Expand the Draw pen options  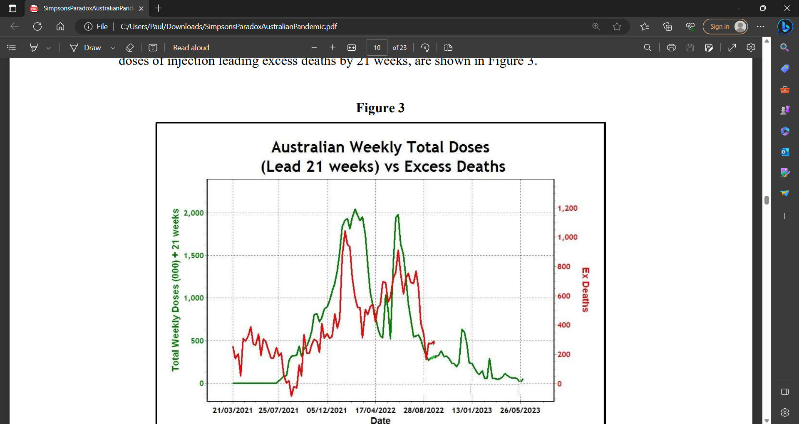[113, 47]
